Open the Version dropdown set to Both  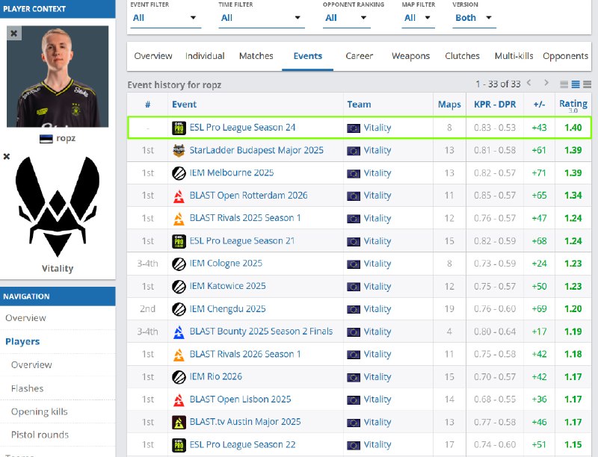point(474,18)
